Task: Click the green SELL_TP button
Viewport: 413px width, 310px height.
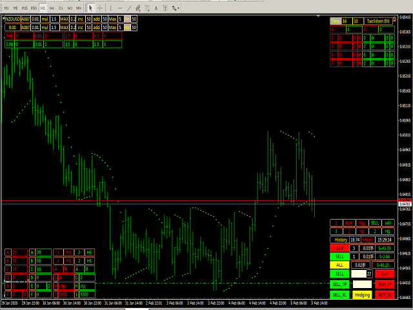Action: [339, 284]
